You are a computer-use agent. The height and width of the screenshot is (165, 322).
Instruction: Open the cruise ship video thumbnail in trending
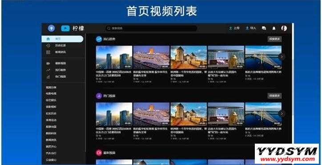tap(151, 57)
